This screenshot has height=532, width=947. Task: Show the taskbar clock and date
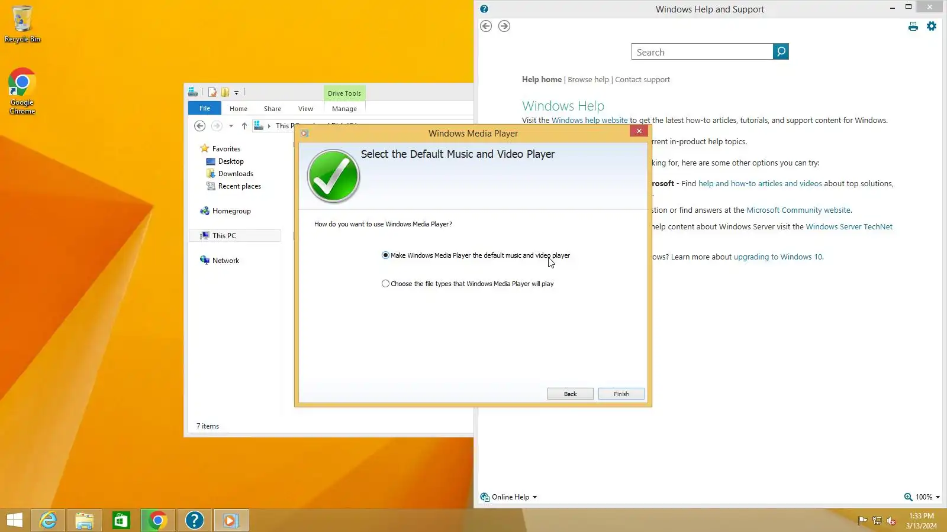tap(922, 521)
